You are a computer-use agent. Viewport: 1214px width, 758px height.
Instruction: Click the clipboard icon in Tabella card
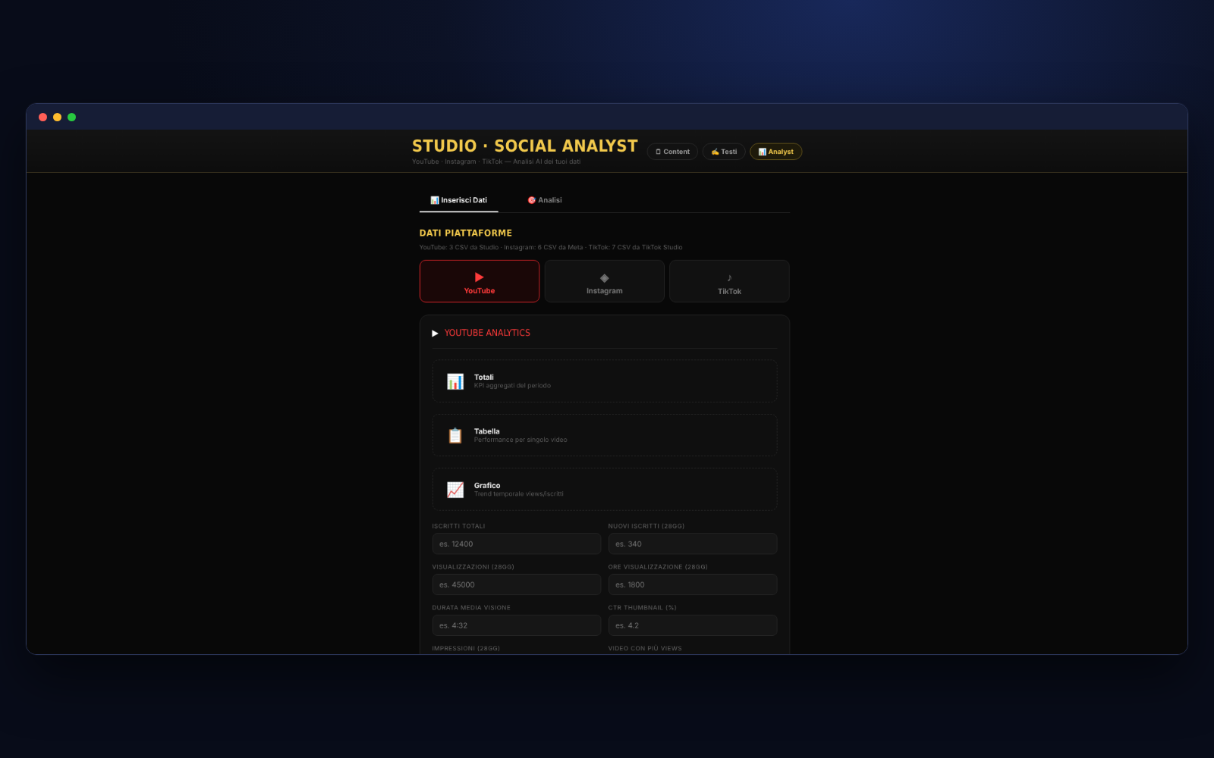click(x=455, y=436)
